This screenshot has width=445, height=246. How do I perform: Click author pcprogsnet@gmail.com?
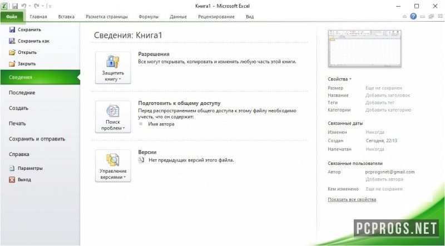click(390, 172)
